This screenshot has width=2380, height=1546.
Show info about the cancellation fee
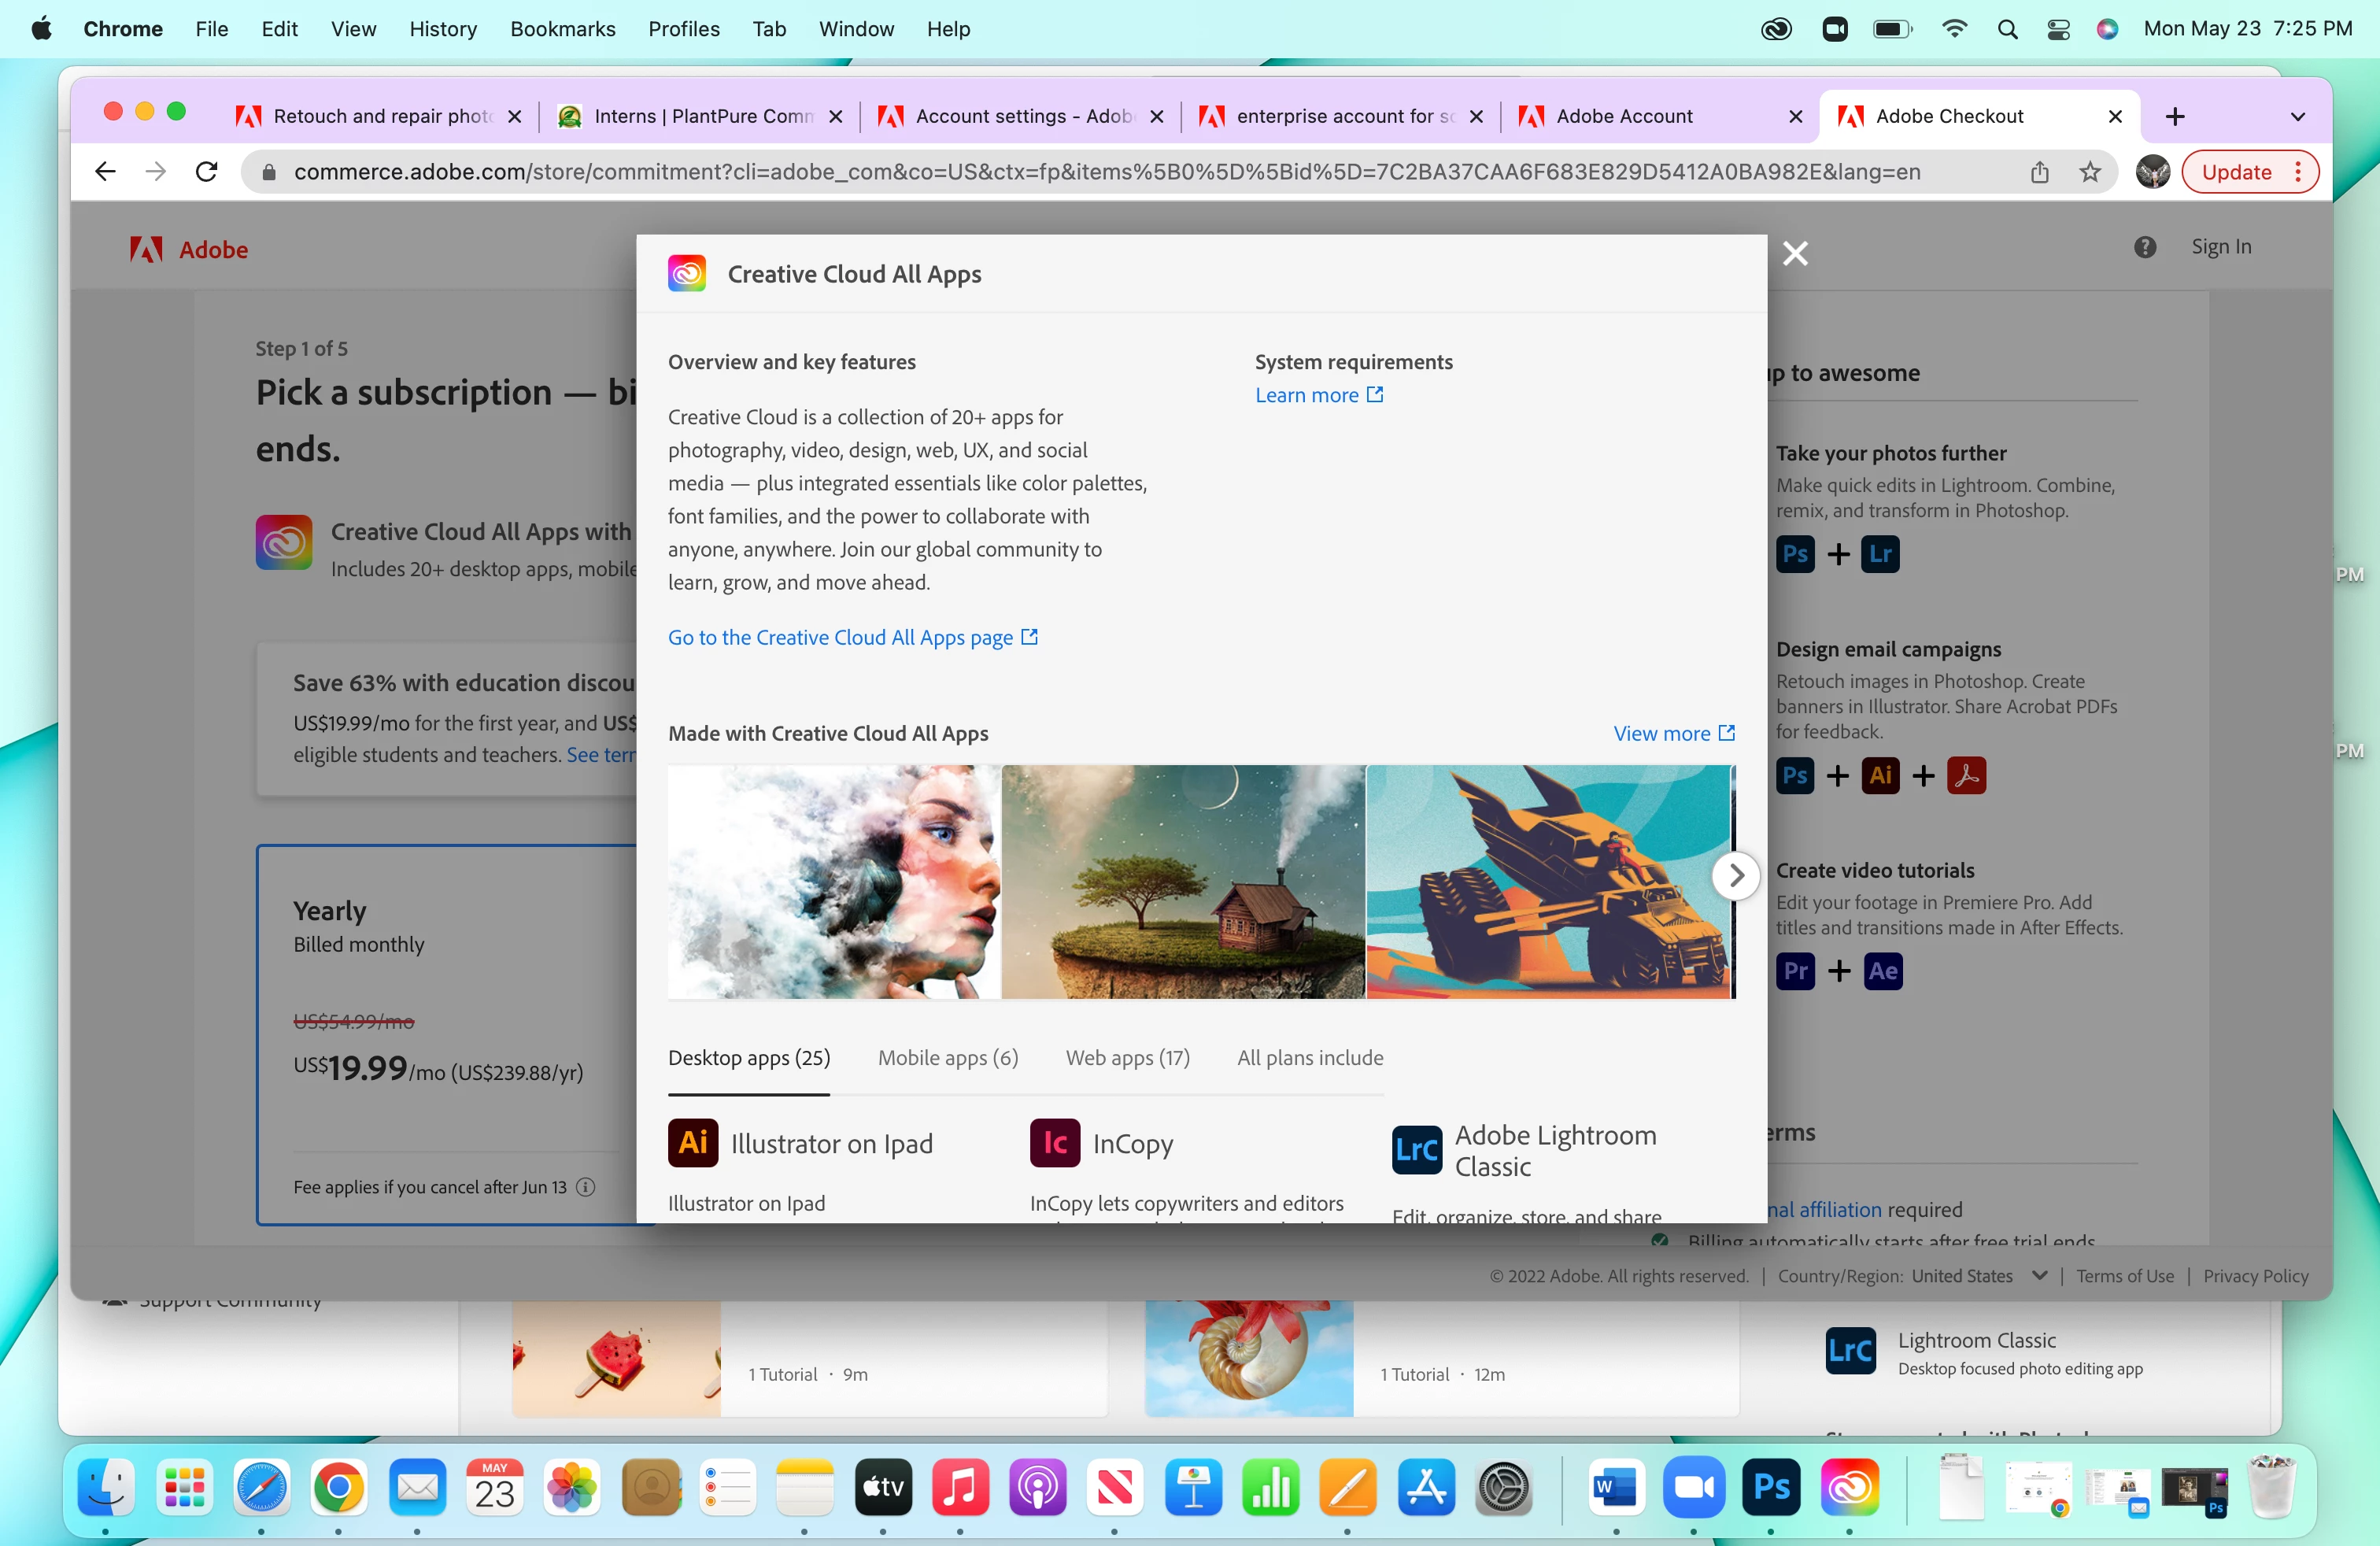point(586,1187)
